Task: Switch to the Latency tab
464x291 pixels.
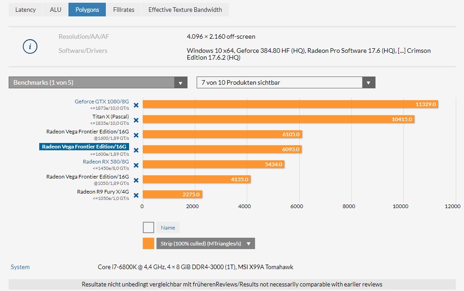Action: click(26, 10)
